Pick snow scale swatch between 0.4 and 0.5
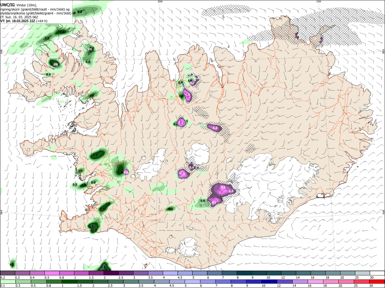This screenshot has height=288, width=385. point(37,273)
